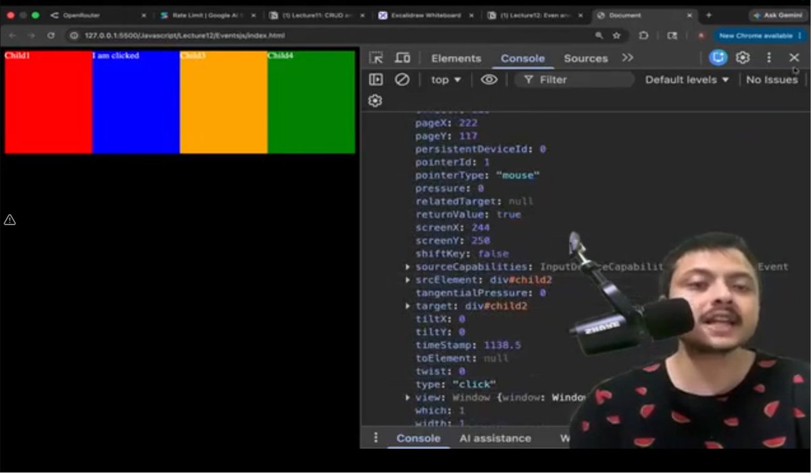Open console settings gear below the toolbar

(x=376, y=101)
